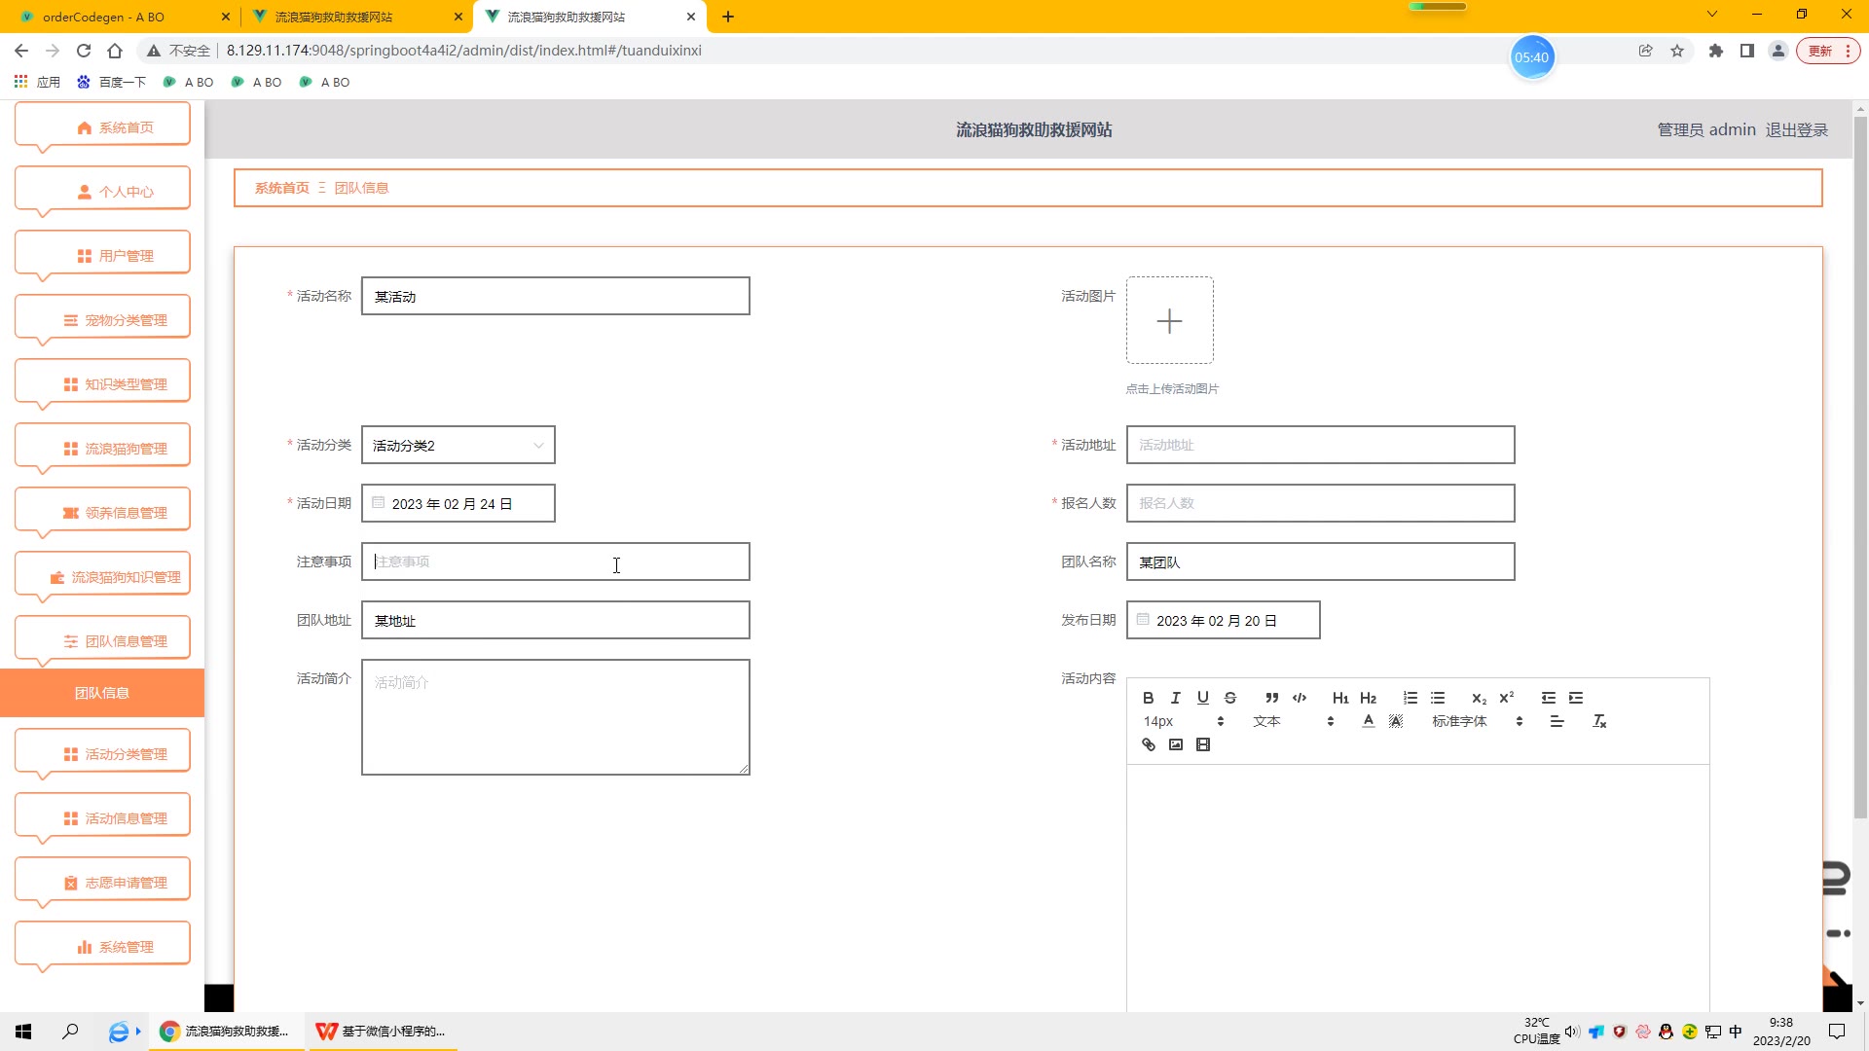Apply superscript formatting
Screen dimensions: 1869x1051
1507,698
